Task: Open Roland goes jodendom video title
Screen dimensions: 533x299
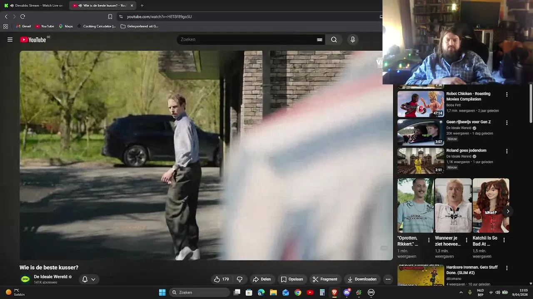Action: pos(466,150)
